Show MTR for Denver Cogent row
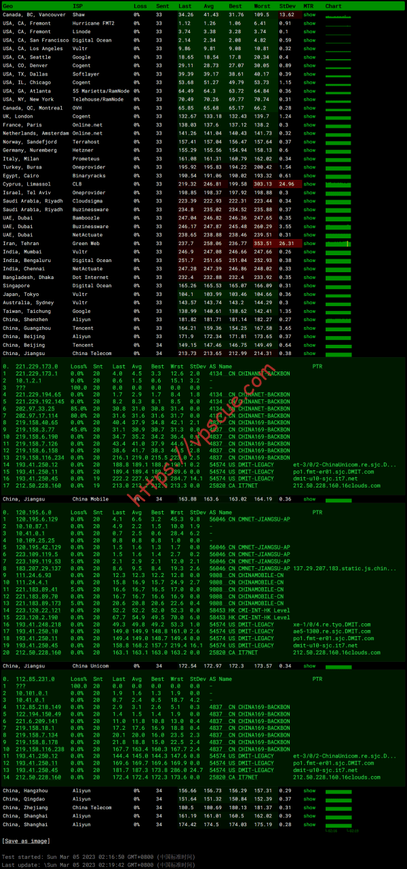407x869 pixels. 309,65
